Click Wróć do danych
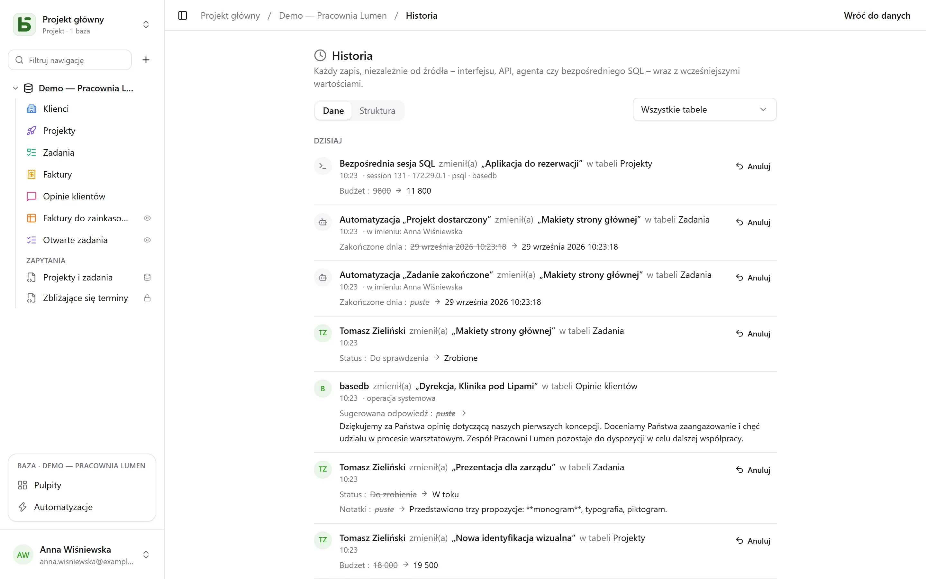 click(x=876, y=16)
